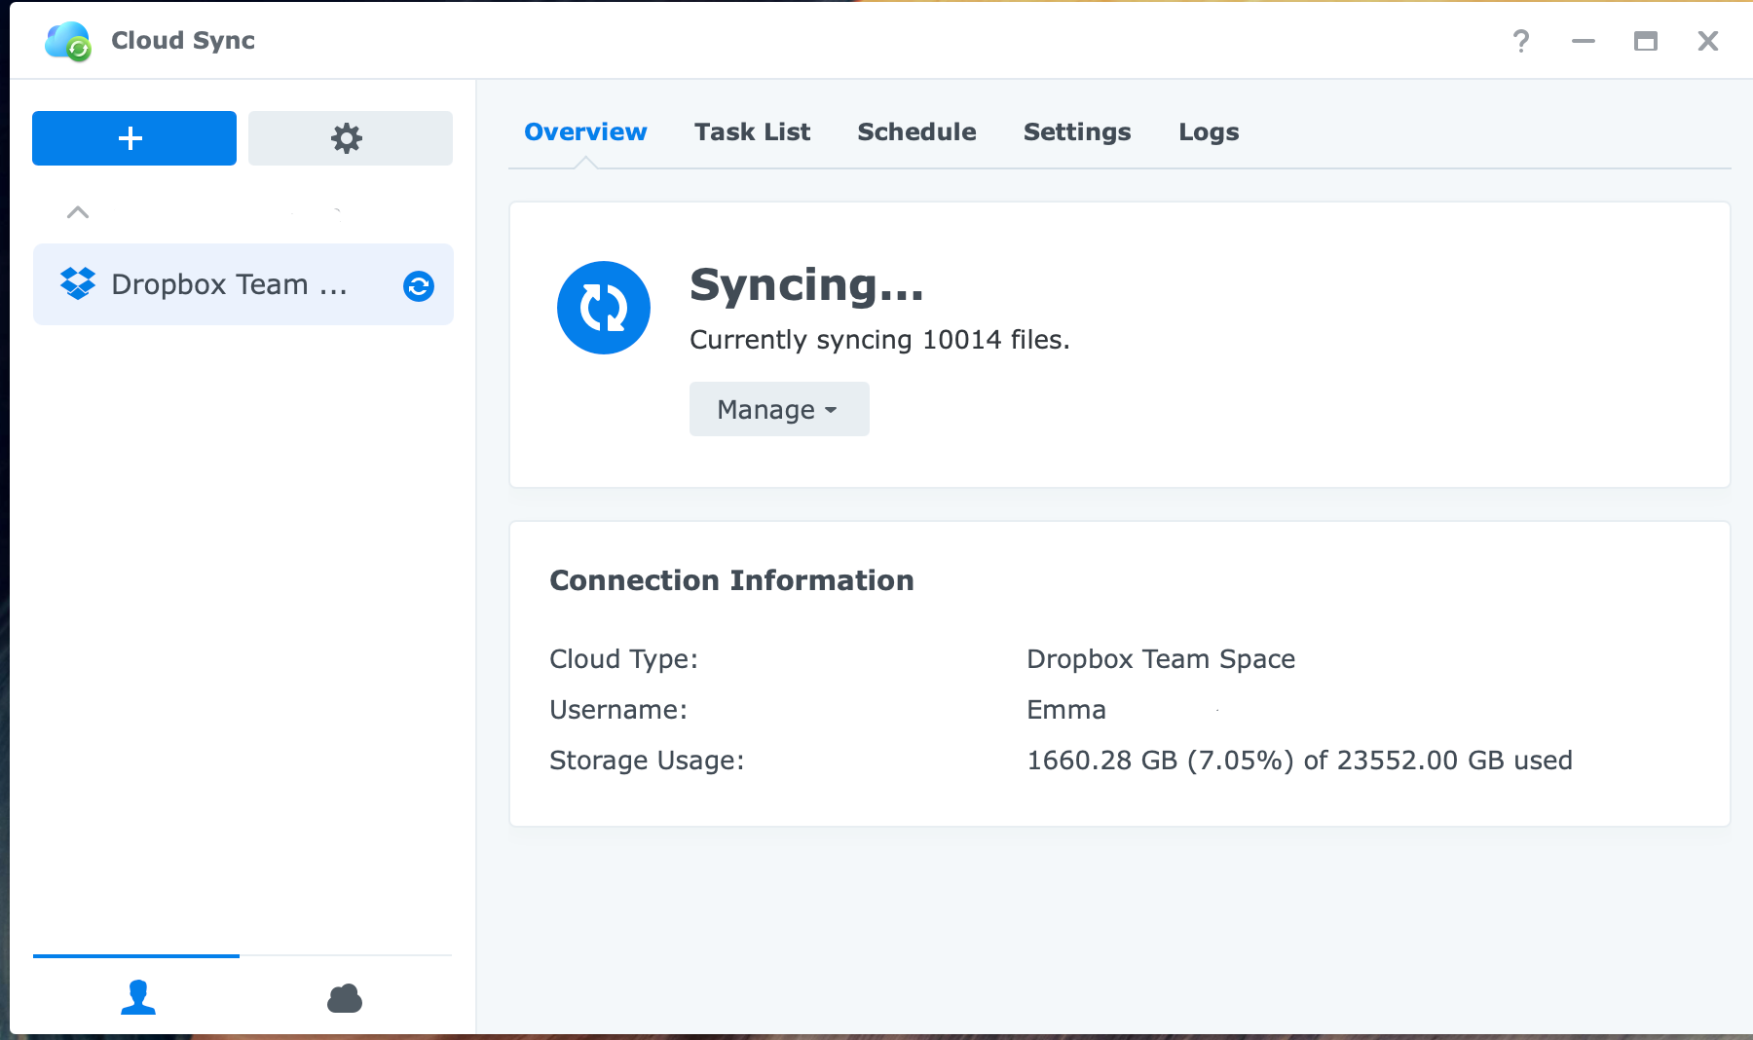
Task: Click the Cloud Sync app logo icon
Action: [68, 41]
